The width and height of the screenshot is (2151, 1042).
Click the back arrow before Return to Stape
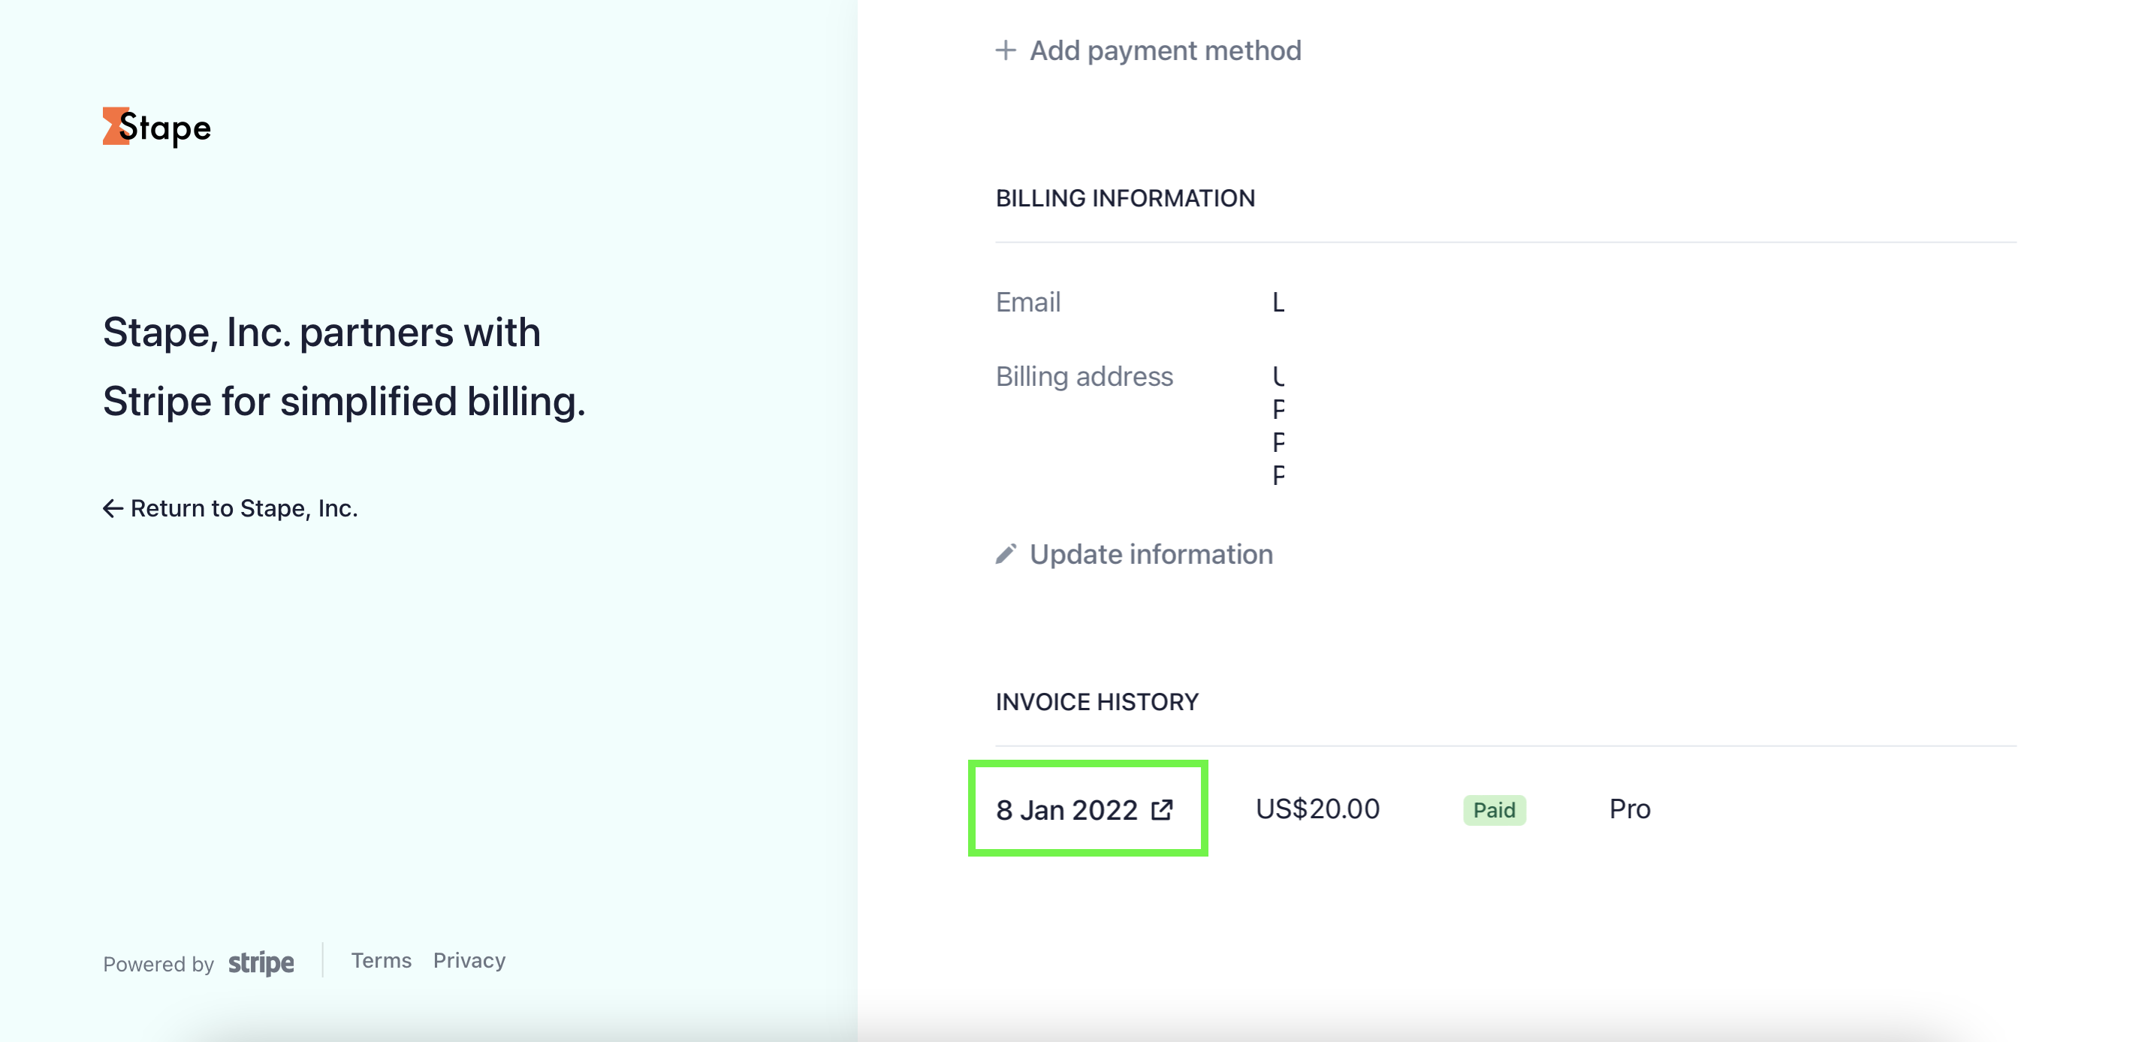pyautogui.click(x=113, y=508)
